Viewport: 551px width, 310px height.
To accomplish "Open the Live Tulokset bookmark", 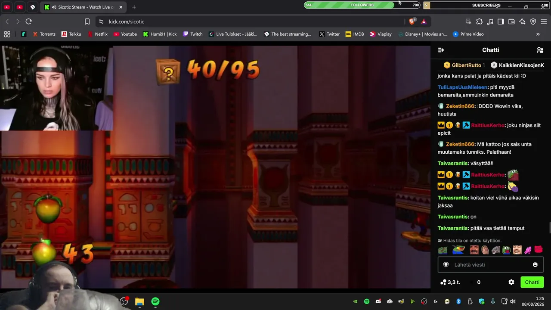I will click(233, 34).
